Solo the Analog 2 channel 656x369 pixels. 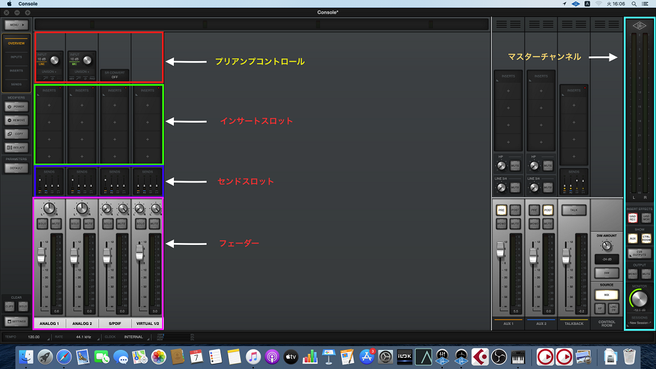(x=75, y=224)
